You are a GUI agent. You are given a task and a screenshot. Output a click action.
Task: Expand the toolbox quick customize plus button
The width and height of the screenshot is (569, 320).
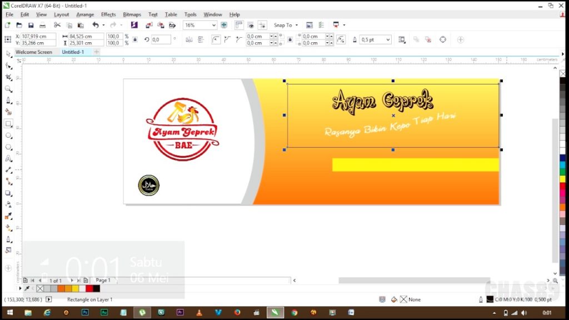coord(8,268)
